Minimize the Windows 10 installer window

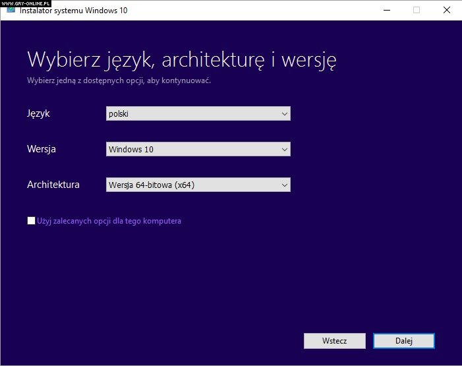point(387,11)
